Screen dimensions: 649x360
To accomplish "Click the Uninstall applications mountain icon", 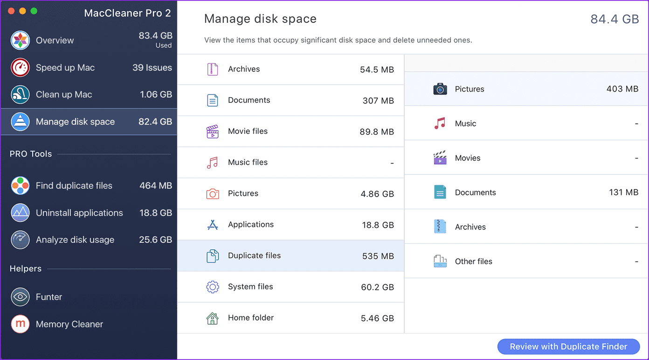I will click(21, 213).
